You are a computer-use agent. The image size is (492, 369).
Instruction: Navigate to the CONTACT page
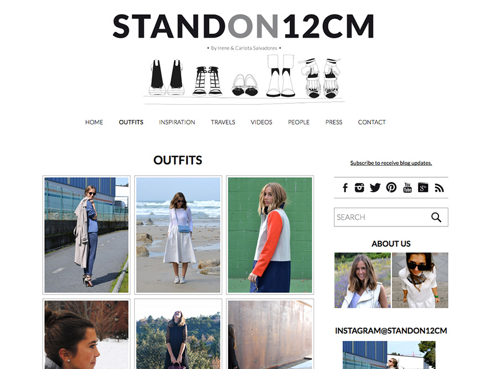click(x=372, y=122)
